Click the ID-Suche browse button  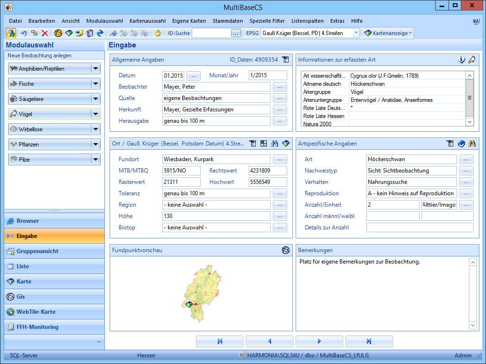tap(235, 33)
